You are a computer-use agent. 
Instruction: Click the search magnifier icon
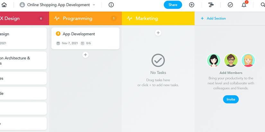pos(263,5)
